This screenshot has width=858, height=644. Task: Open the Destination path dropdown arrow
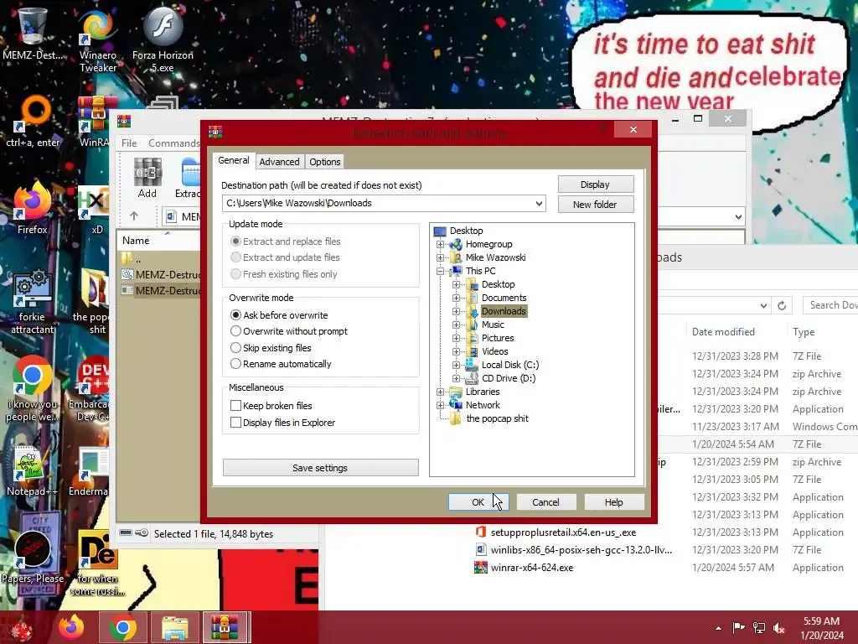(539, 203)
